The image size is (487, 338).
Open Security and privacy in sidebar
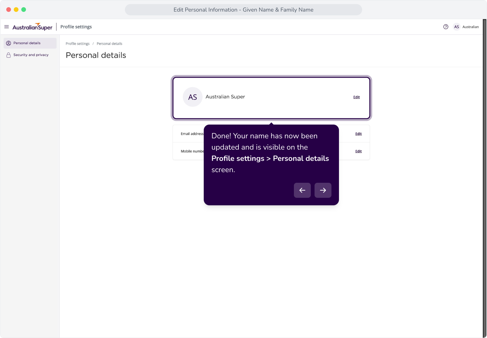(30, 55)
